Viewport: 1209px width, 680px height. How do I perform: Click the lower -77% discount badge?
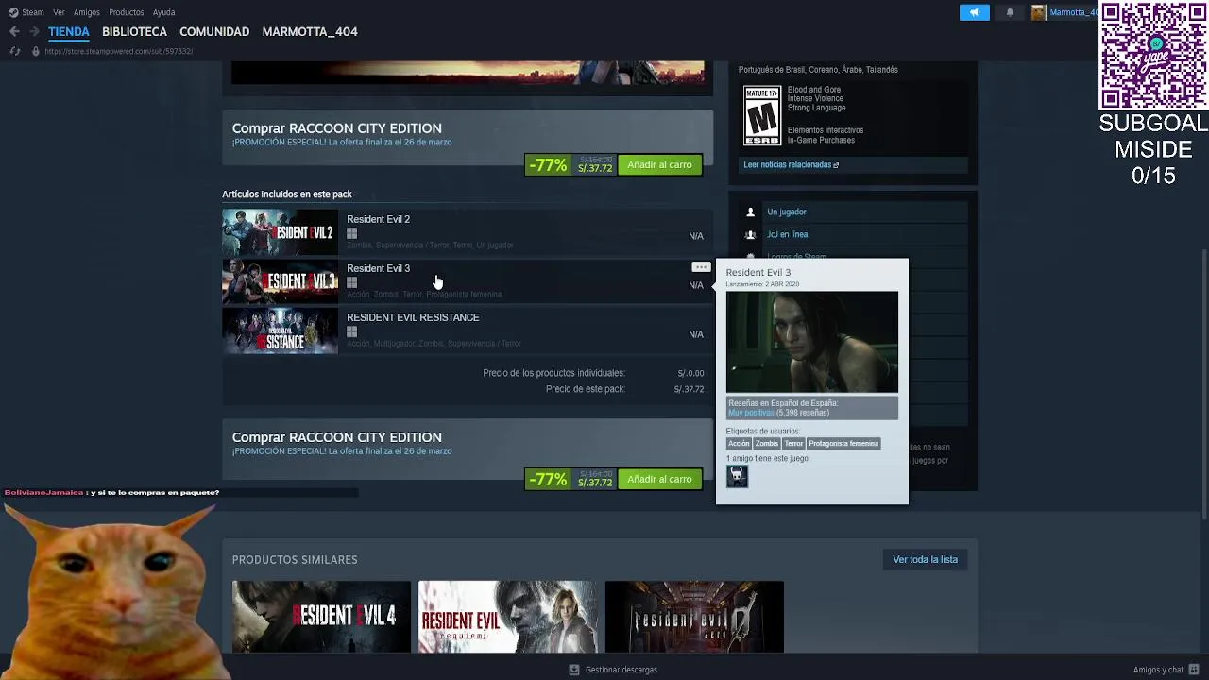pyautogui.click(x=548, y=480)
